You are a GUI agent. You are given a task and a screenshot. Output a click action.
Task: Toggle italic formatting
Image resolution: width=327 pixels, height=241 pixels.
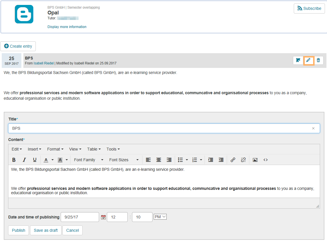pyautogui.click(x=24, y=160)
